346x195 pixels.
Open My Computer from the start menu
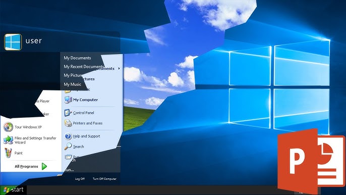coord(85,100)
